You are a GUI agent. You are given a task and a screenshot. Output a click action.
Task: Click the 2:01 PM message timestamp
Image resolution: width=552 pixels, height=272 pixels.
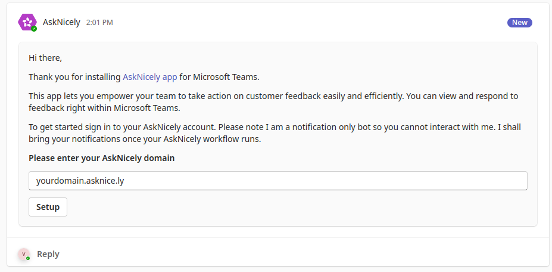[x=99, y=23]
